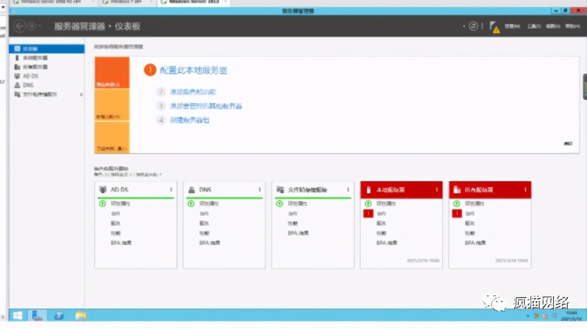Click the DNS tile header

coord(224,190)
